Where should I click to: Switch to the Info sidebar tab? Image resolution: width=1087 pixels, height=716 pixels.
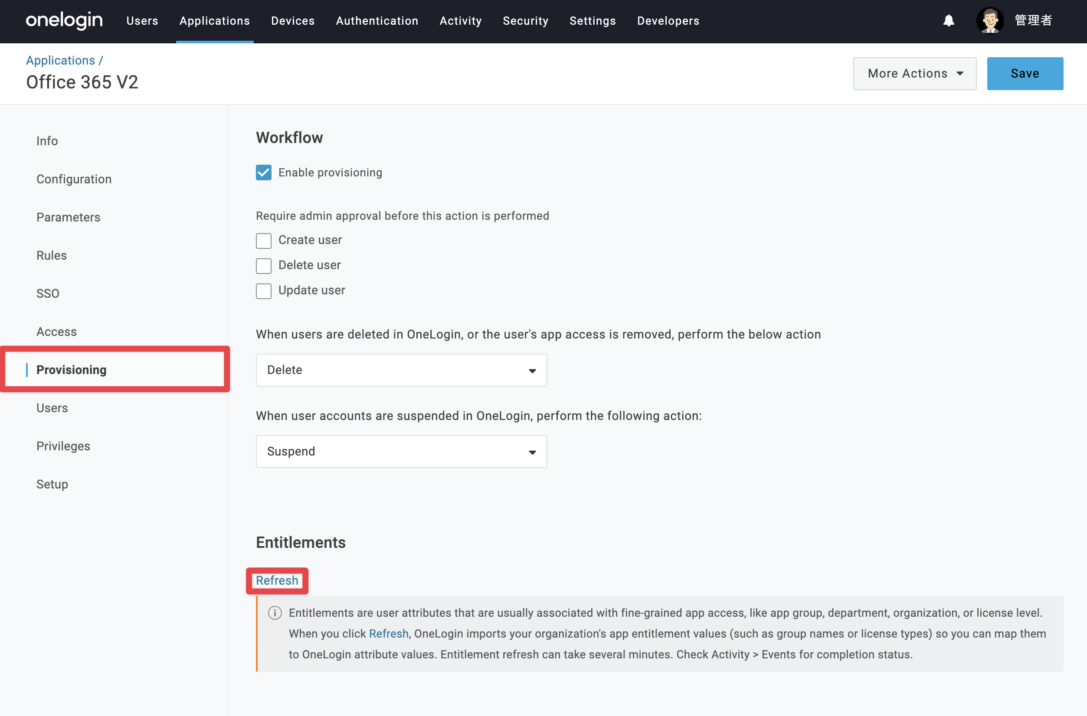click(x=47, y=141)
